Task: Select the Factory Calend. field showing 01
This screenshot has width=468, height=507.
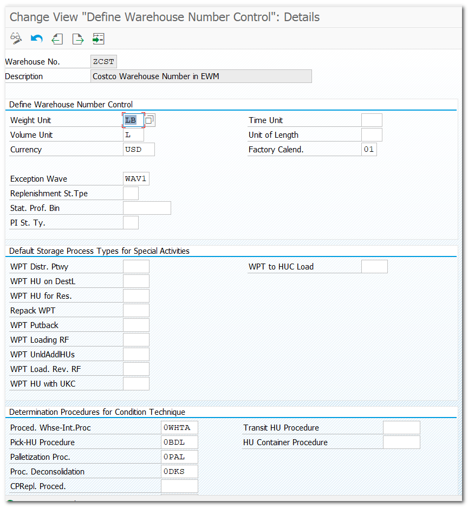Action: tap(369, 149)
